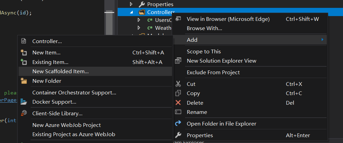Choose New Scaffolded Item...
The width and height of the screenshot is (343, 143).
[95, 71]
